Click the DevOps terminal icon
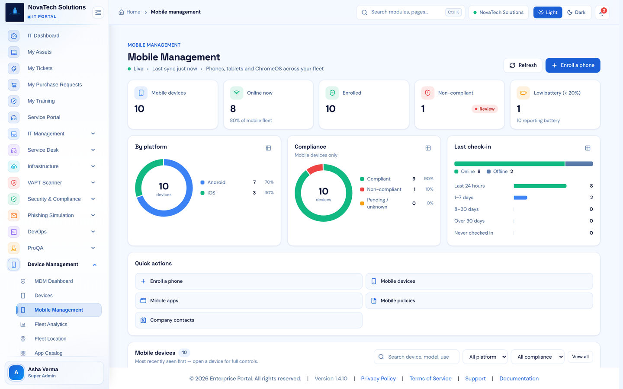623x389 pixels. [x=14, y=232]
